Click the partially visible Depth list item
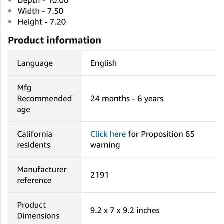The height and width of the screenshot is (224, 224). coord(43,2)
